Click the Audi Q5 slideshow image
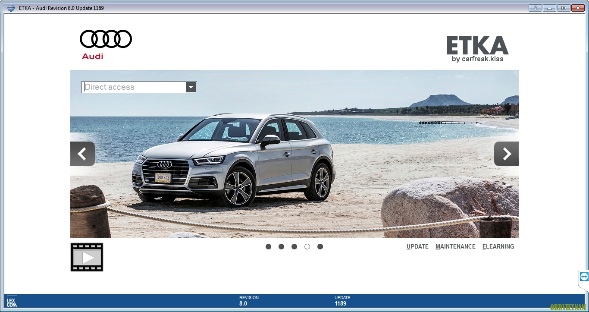This screenshot has height=312, width=589. point(294,154)
